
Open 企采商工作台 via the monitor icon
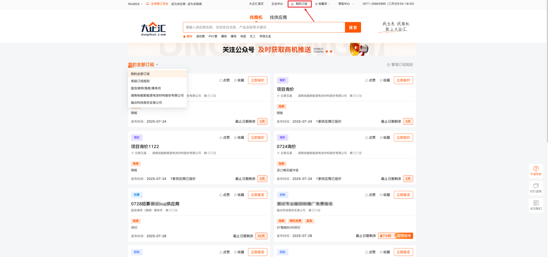click(x=148, y=4)
